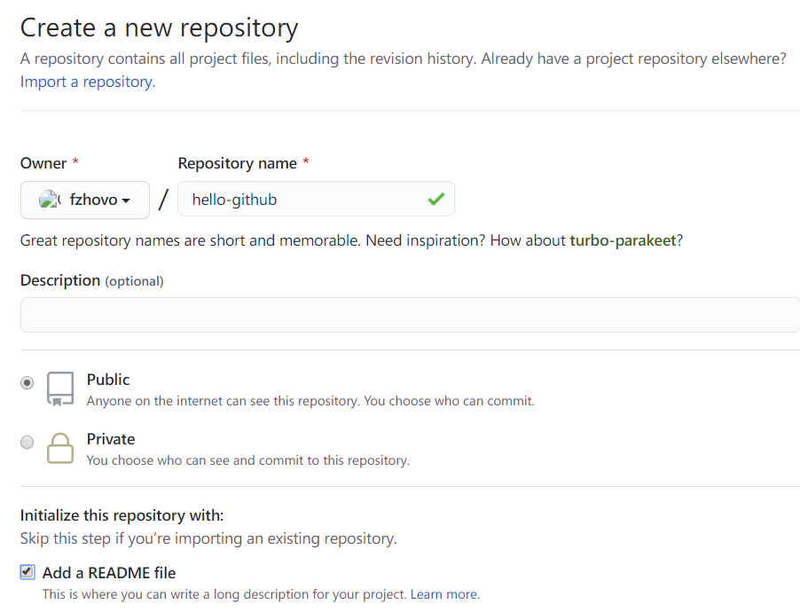Click the "Public" option label text
This screenshot has height=612, width=800.
tap(108, 380)
